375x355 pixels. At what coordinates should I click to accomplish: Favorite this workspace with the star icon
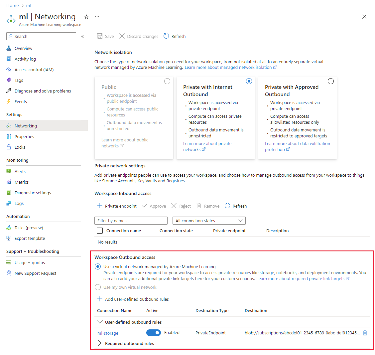coord(86,17)
